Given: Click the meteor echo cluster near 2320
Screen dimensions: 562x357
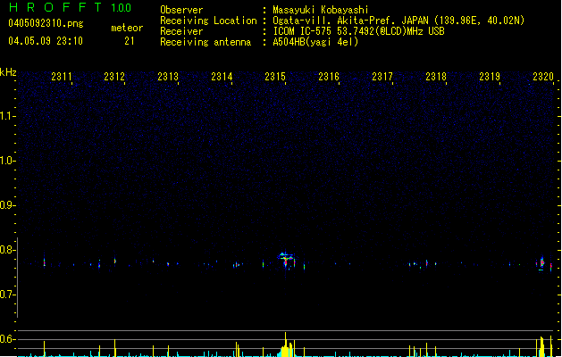Looking at the screenshot, I should click(x=543, y=263).
